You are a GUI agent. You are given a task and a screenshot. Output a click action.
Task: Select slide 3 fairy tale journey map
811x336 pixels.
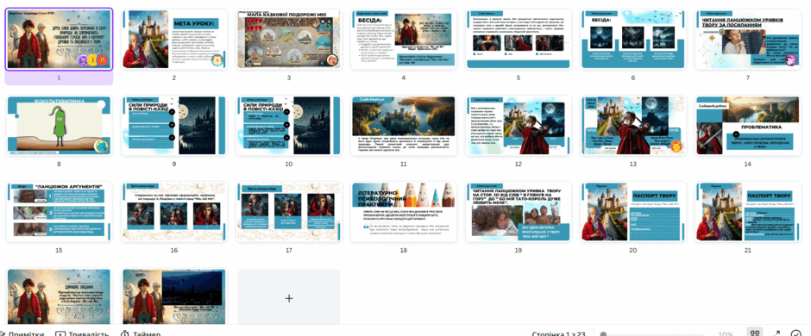click(x=289, y=40)
